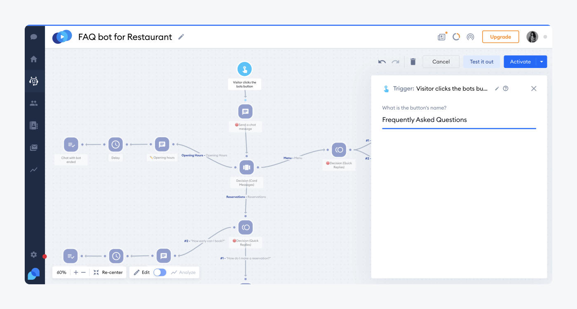Click the Test it out button
This screenshot has width=577, height=309.
(481, 62)
